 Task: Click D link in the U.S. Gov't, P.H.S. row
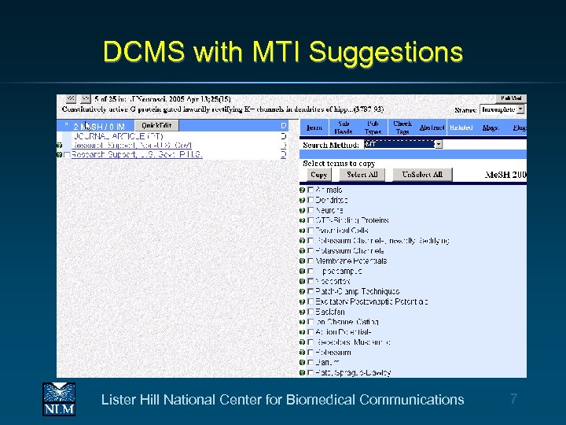[284, 155]
